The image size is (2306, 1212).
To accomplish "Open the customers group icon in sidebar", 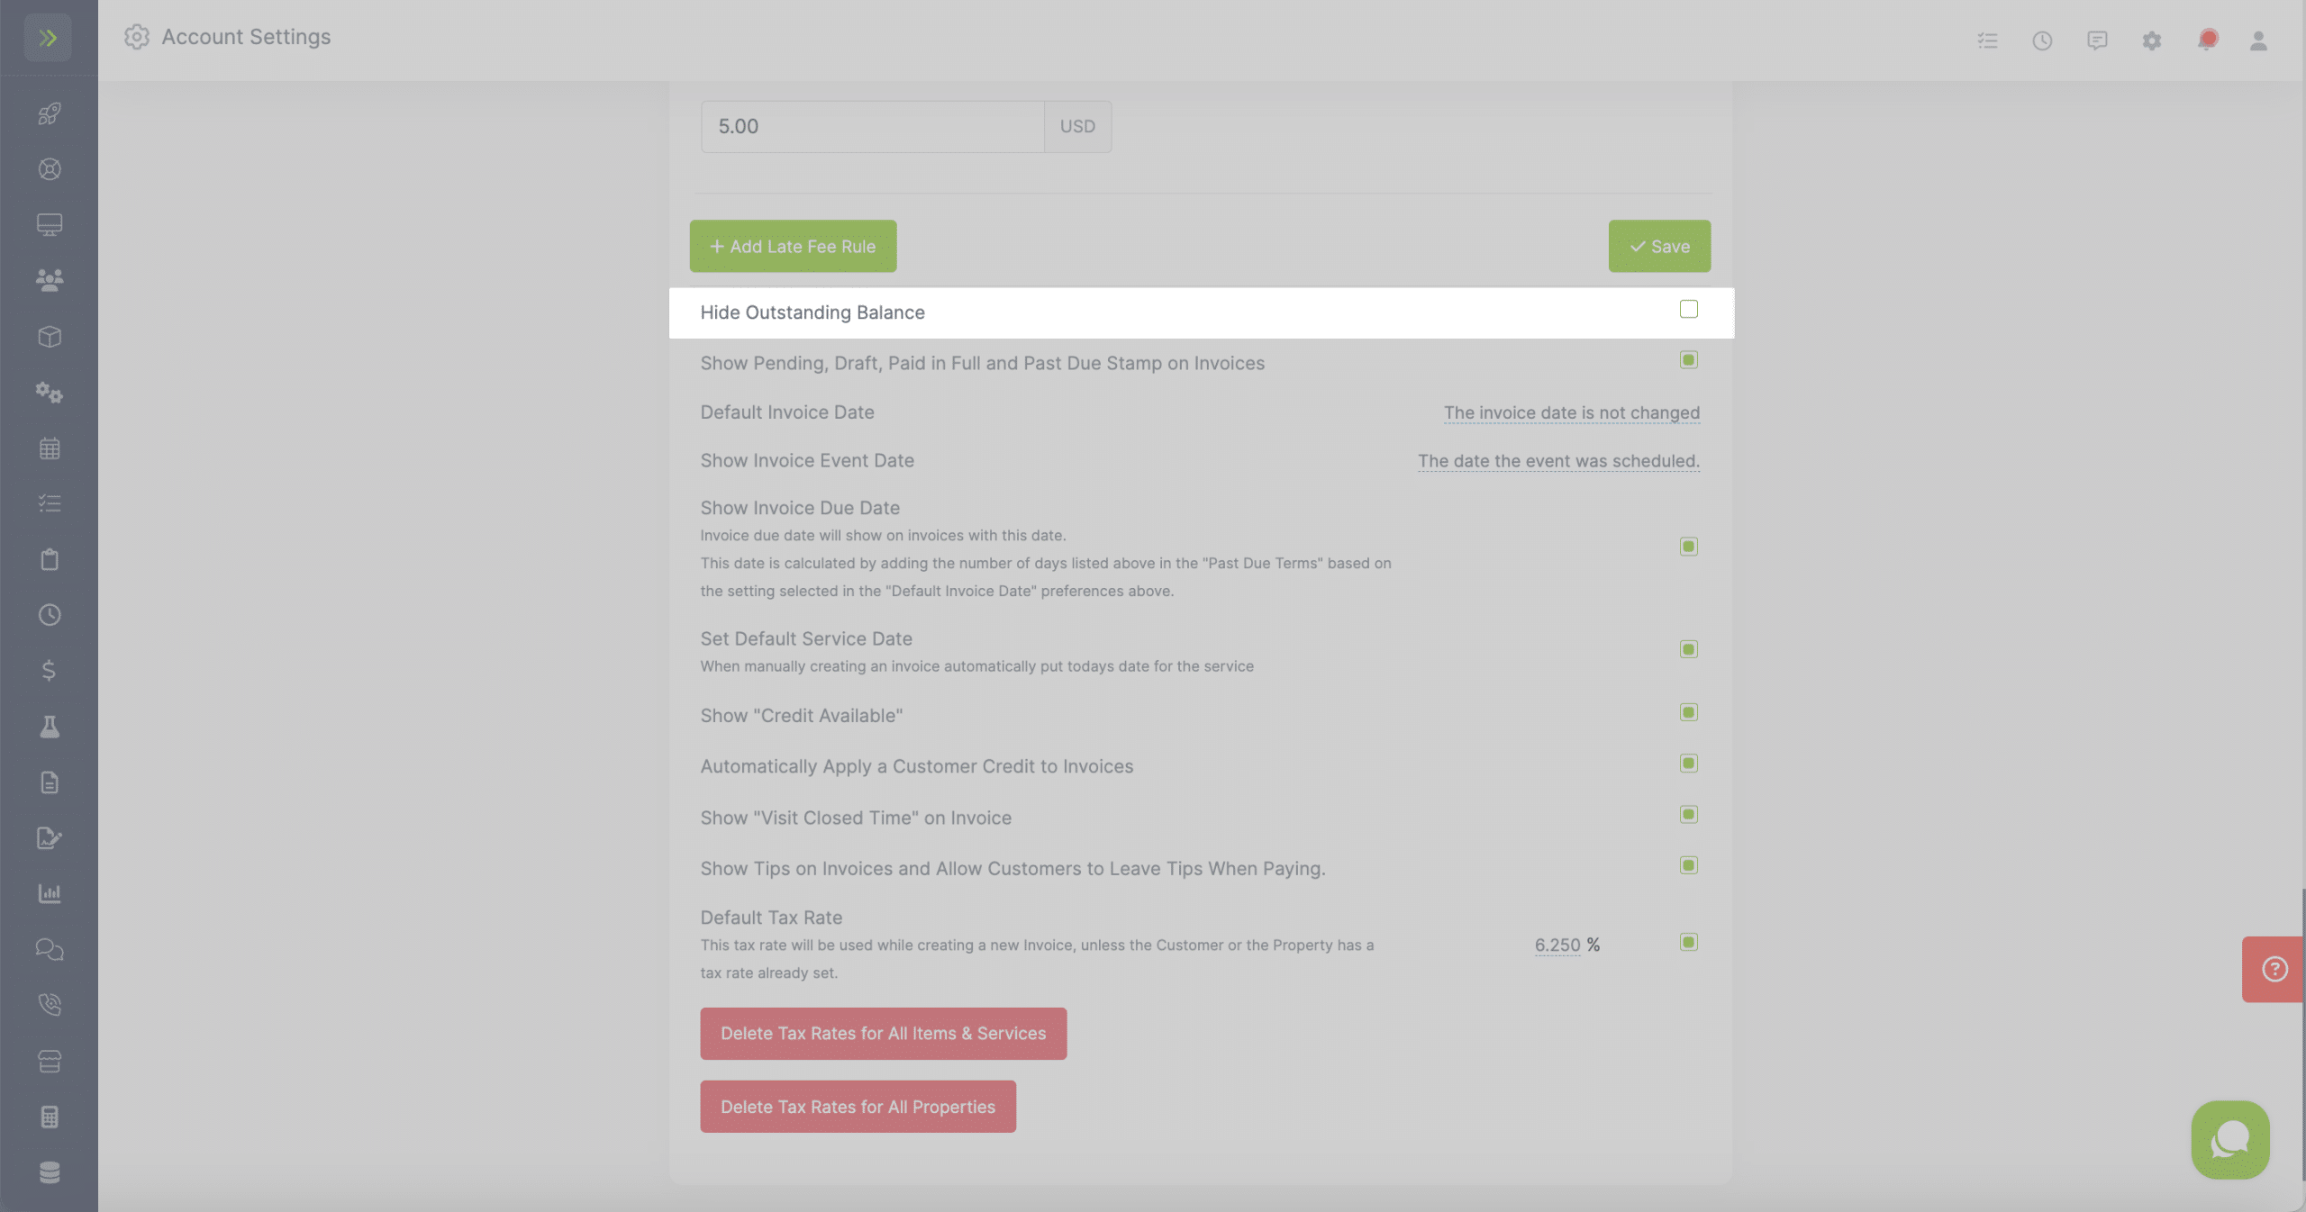I will (x=50, y=280).
